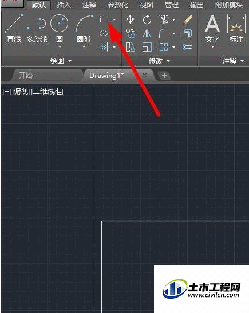Viewport: 249px width, 313px height.
Task: Select the Dimension (标注) tool
Action: (x=236, y=29)
